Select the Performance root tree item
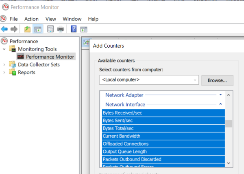This screenshot has height=174, width=244. [x=24, y=41]
